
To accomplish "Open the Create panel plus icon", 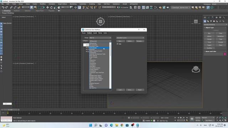I will click(205, 17).
